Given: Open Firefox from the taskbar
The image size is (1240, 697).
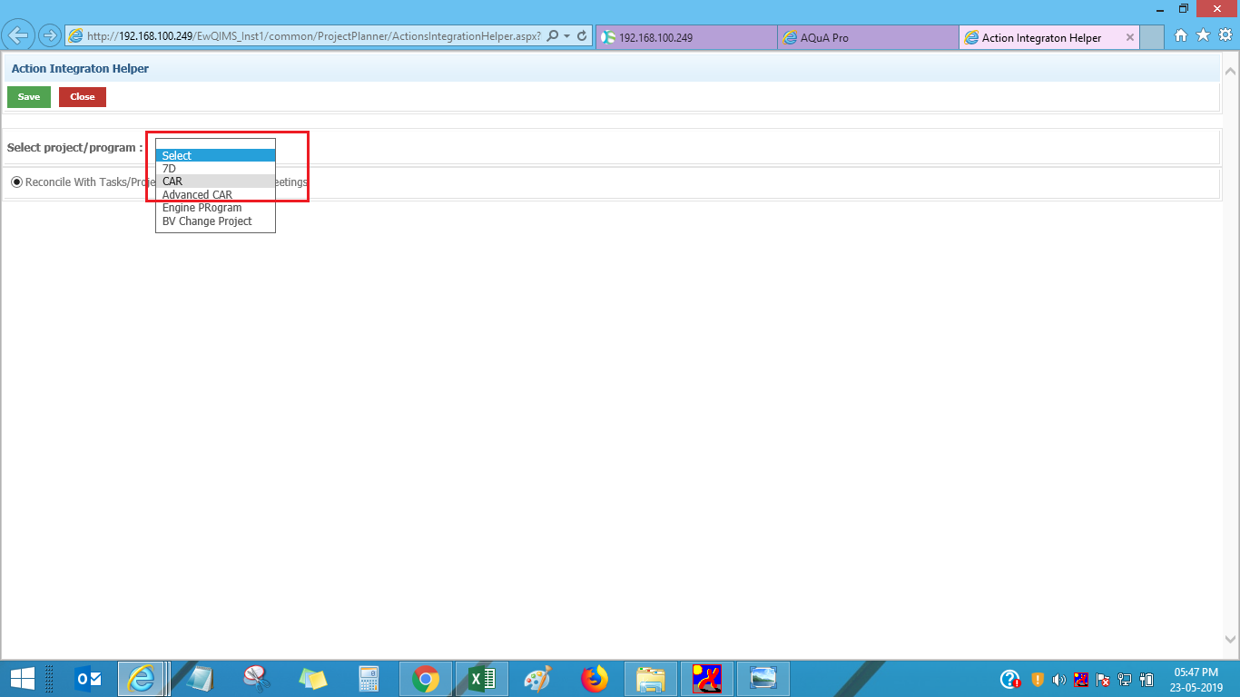Looking at the screenshot, I should [594, 678].
